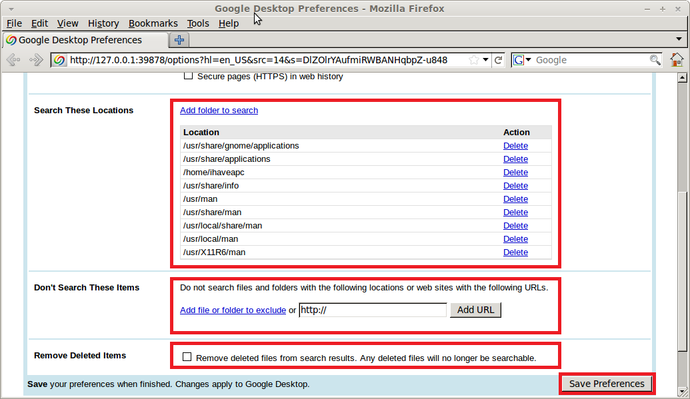Image resolution: width=690 pixels, height=399 pixels.
Task: Focus the http:// exclude URL field
Action: click(373, 310)
